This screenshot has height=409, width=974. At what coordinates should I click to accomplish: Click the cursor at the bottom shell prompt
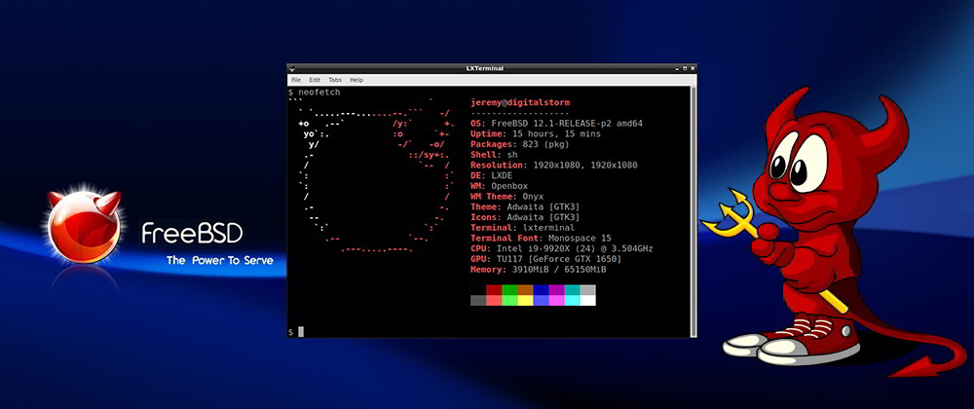pyautogui.click(x=301, y=332)
